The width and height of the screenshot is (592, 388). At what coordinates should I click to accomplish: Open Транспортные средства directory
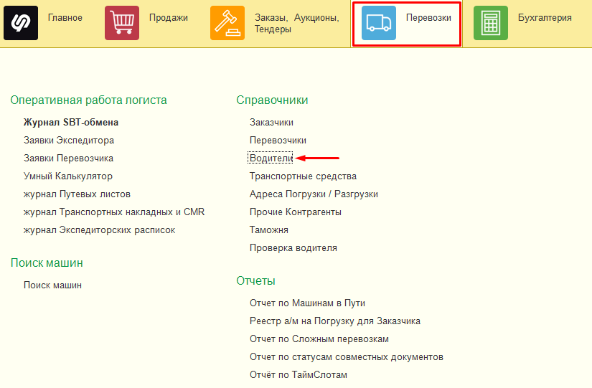pos(303,176)
